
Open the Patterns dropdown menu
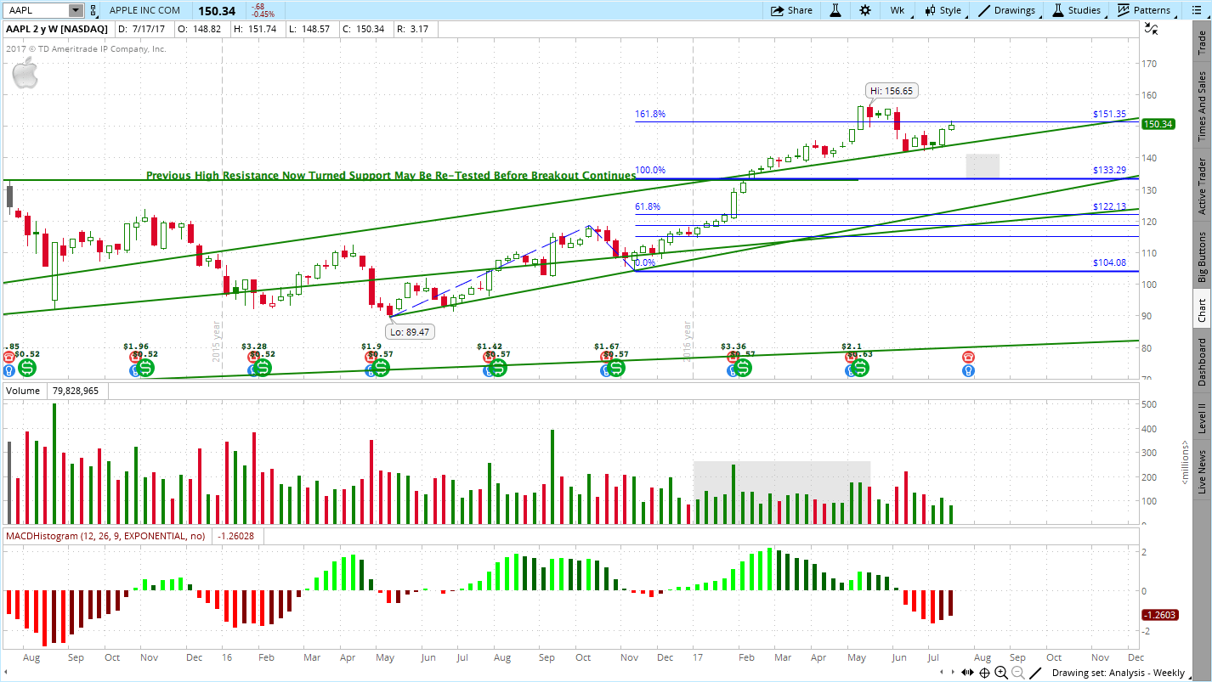click(1144, 10)
